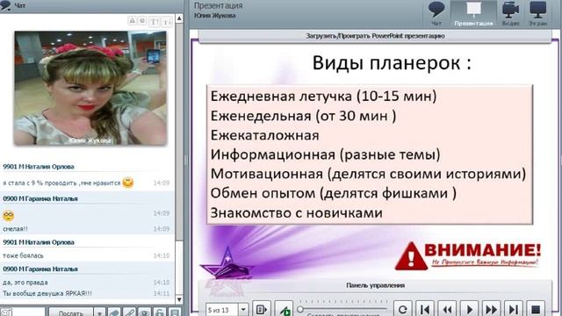Click slide line 'Информационная (разные темы)'
562x316 pixels.
326,154
